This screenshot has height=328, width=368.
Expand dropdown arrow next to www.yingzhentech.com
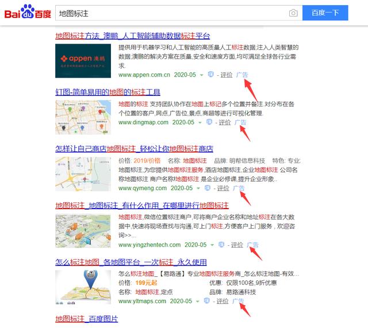[212, 245]
